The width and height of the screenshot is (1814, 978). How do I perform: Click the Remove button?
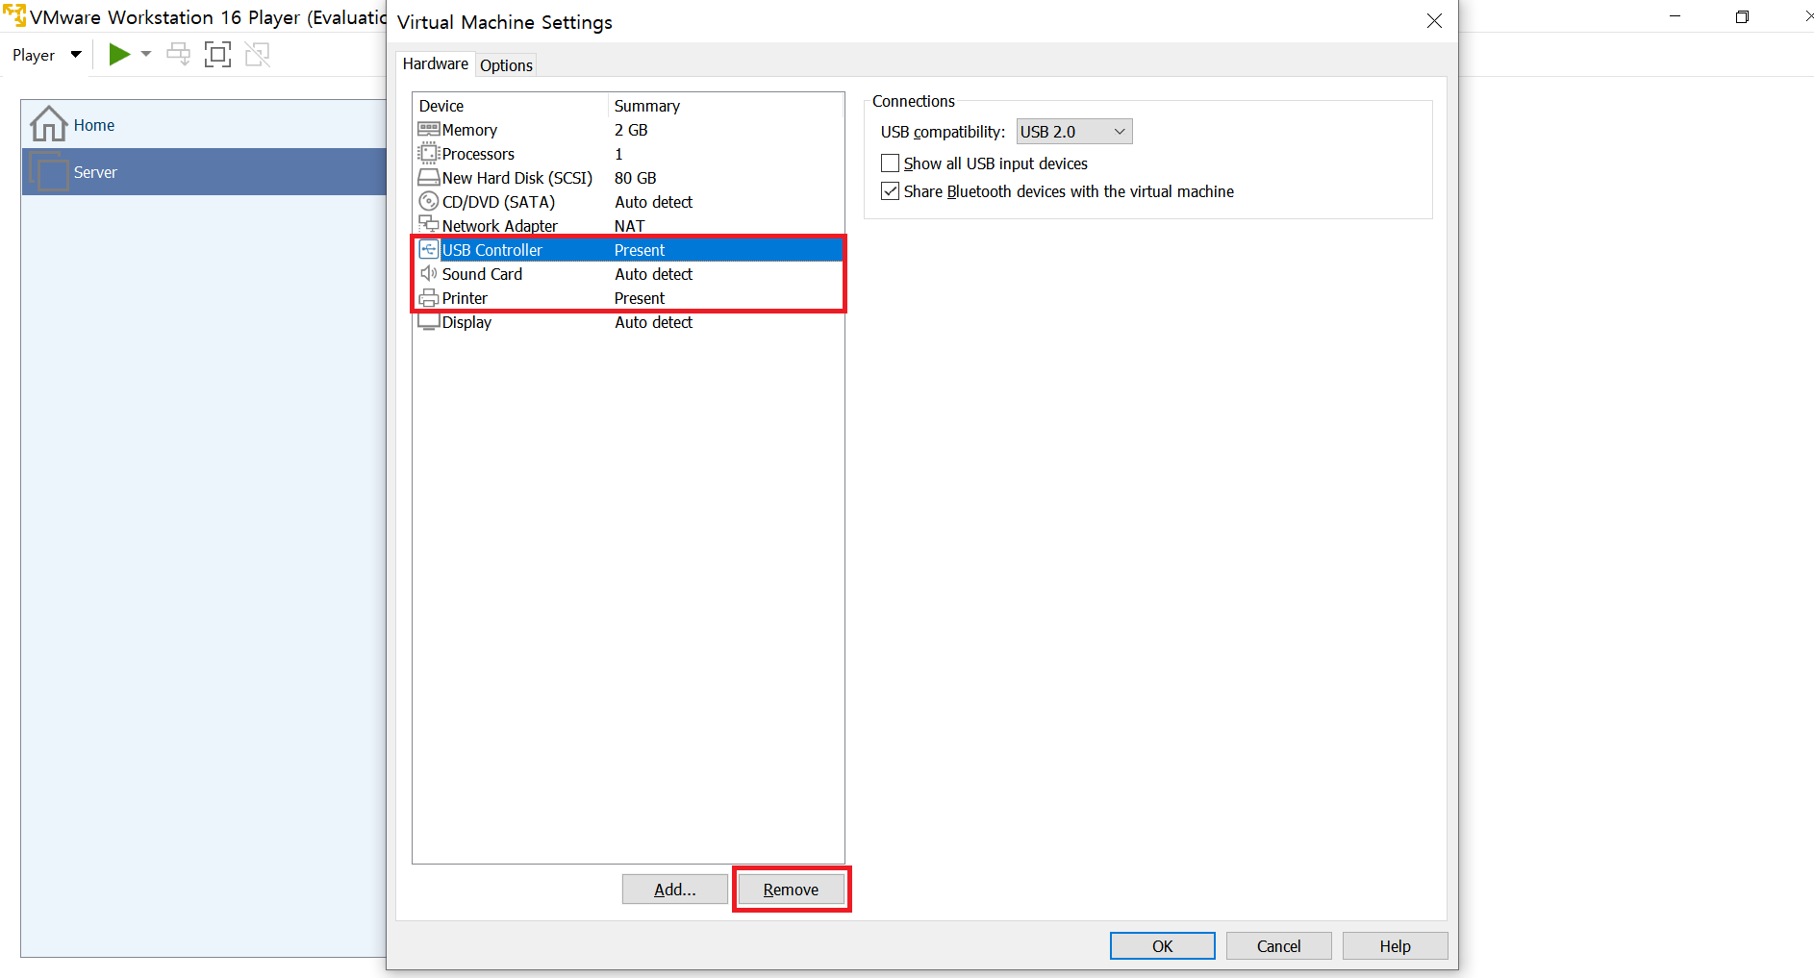(791, 890)
